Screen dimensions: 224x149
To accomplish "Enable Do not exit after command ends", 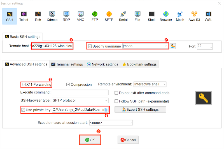I will click(116, 93).
